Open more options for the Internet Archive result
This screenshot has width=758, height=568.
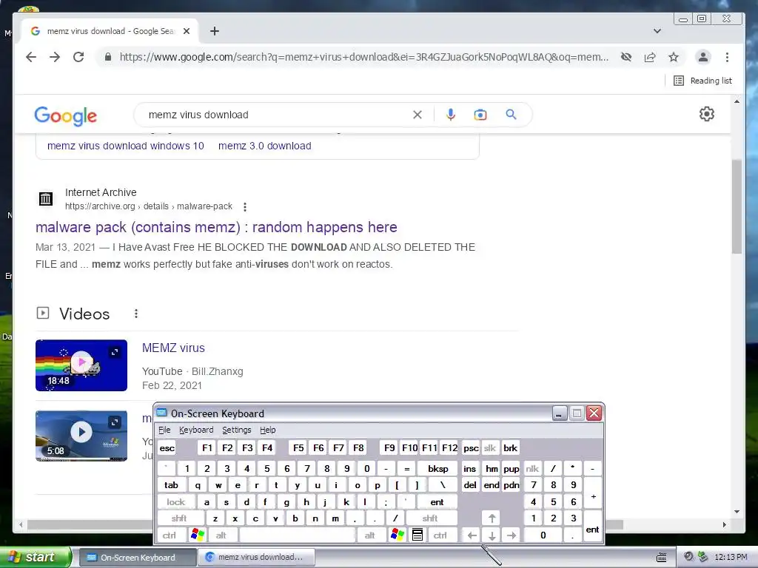pyautogui.click(x=245, y=207)
